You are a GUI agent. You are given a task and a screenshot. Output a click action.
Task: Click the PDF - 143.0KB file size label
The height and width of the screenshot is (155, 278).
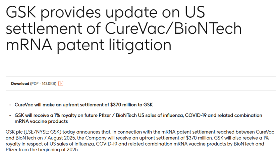click(x=43, y=84)
